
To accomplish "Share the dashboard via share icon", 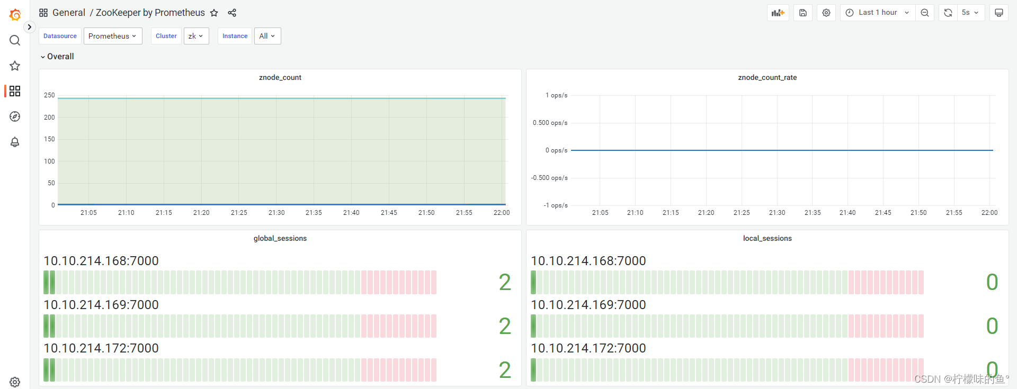I will 232,13.
